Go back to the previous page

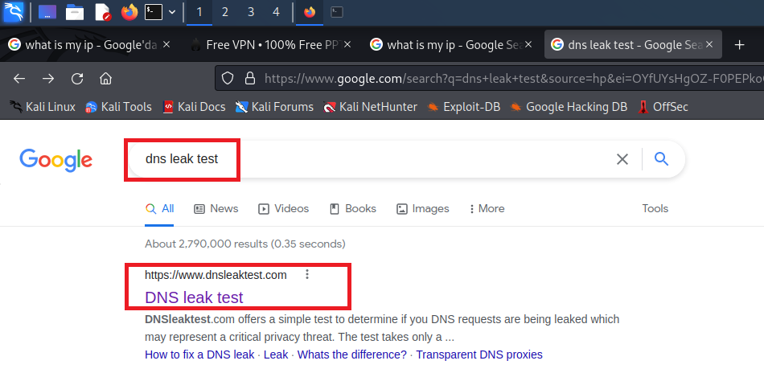19,79
